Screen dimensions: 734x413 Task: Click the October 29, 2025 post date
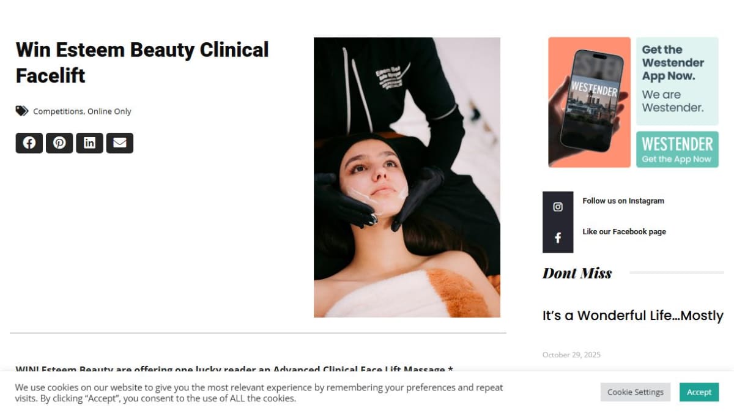click(x=571, y=355)
